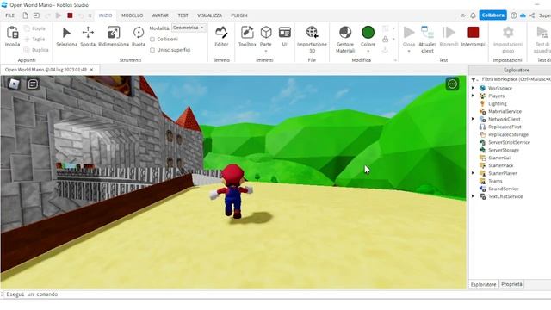Open the Gioca dropdown arrow
Screen dimensions: 551x310
409,51
